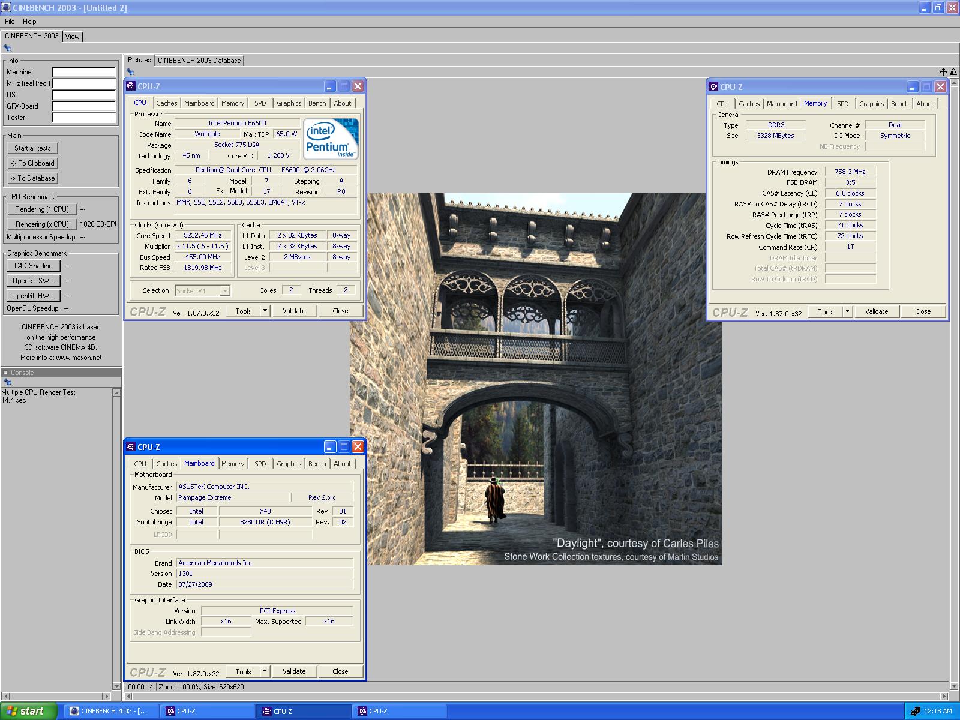
Task: Click the Machine input field
Action: coord(83,72)
